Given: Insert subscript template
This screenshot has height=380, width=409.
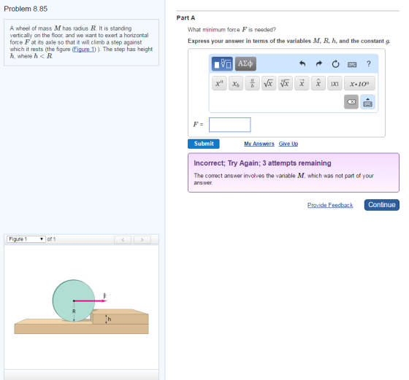Looking at the screenshot, I should tap(236, 83).
